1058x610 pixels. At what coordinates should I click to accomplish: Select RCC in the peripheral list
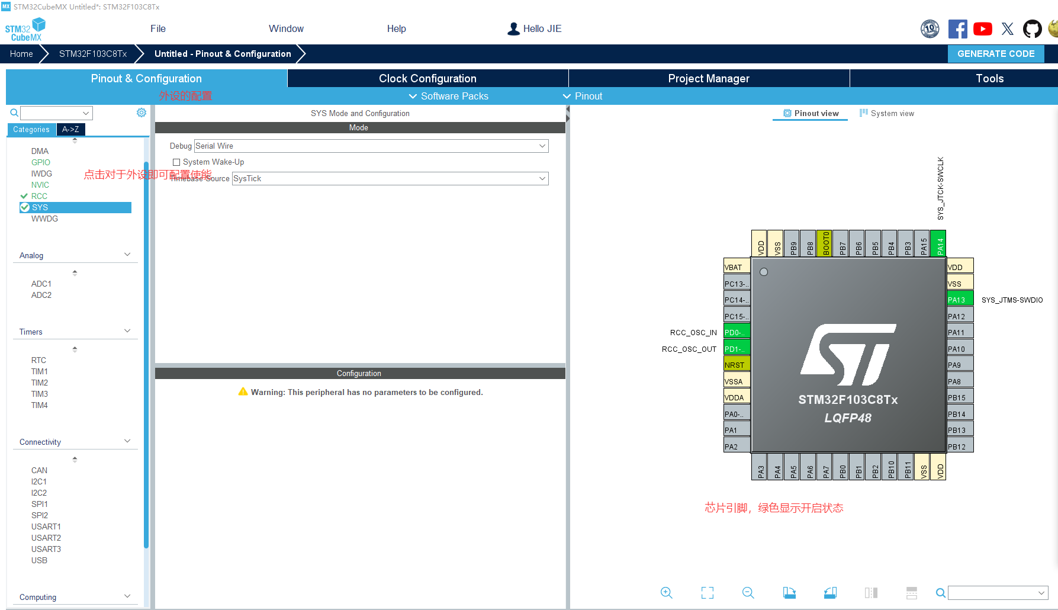click(x=39, y=196)
